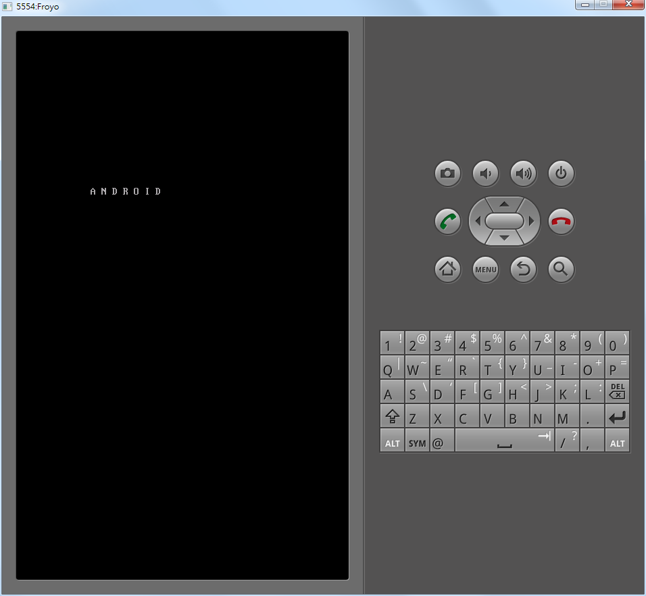This screenshot has width=646, height=596.
Task: Tap the B key
Action: 517,416
